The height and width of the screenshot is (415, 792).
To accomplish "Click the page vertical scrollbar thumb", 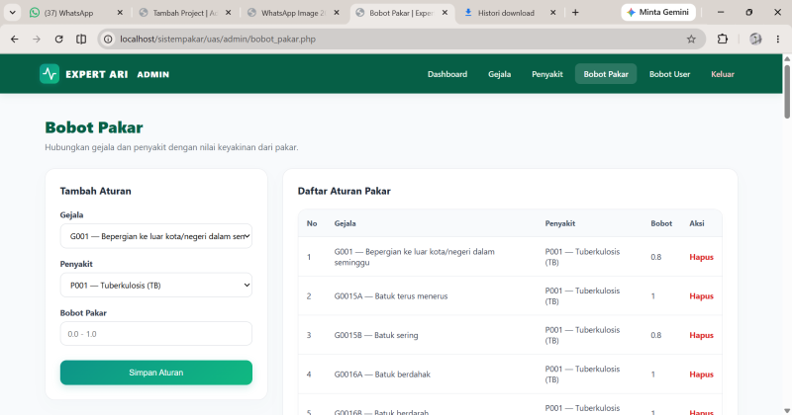I will click(787, 91).
